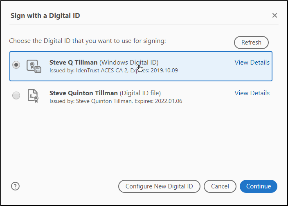This screenshot has width=288, height=206.
Task: View Details for Steve Q Tillman ID
Action: (x=252, y=63)
